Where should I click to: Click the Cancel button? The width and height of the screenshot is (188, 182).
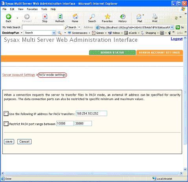pos(24,141)
